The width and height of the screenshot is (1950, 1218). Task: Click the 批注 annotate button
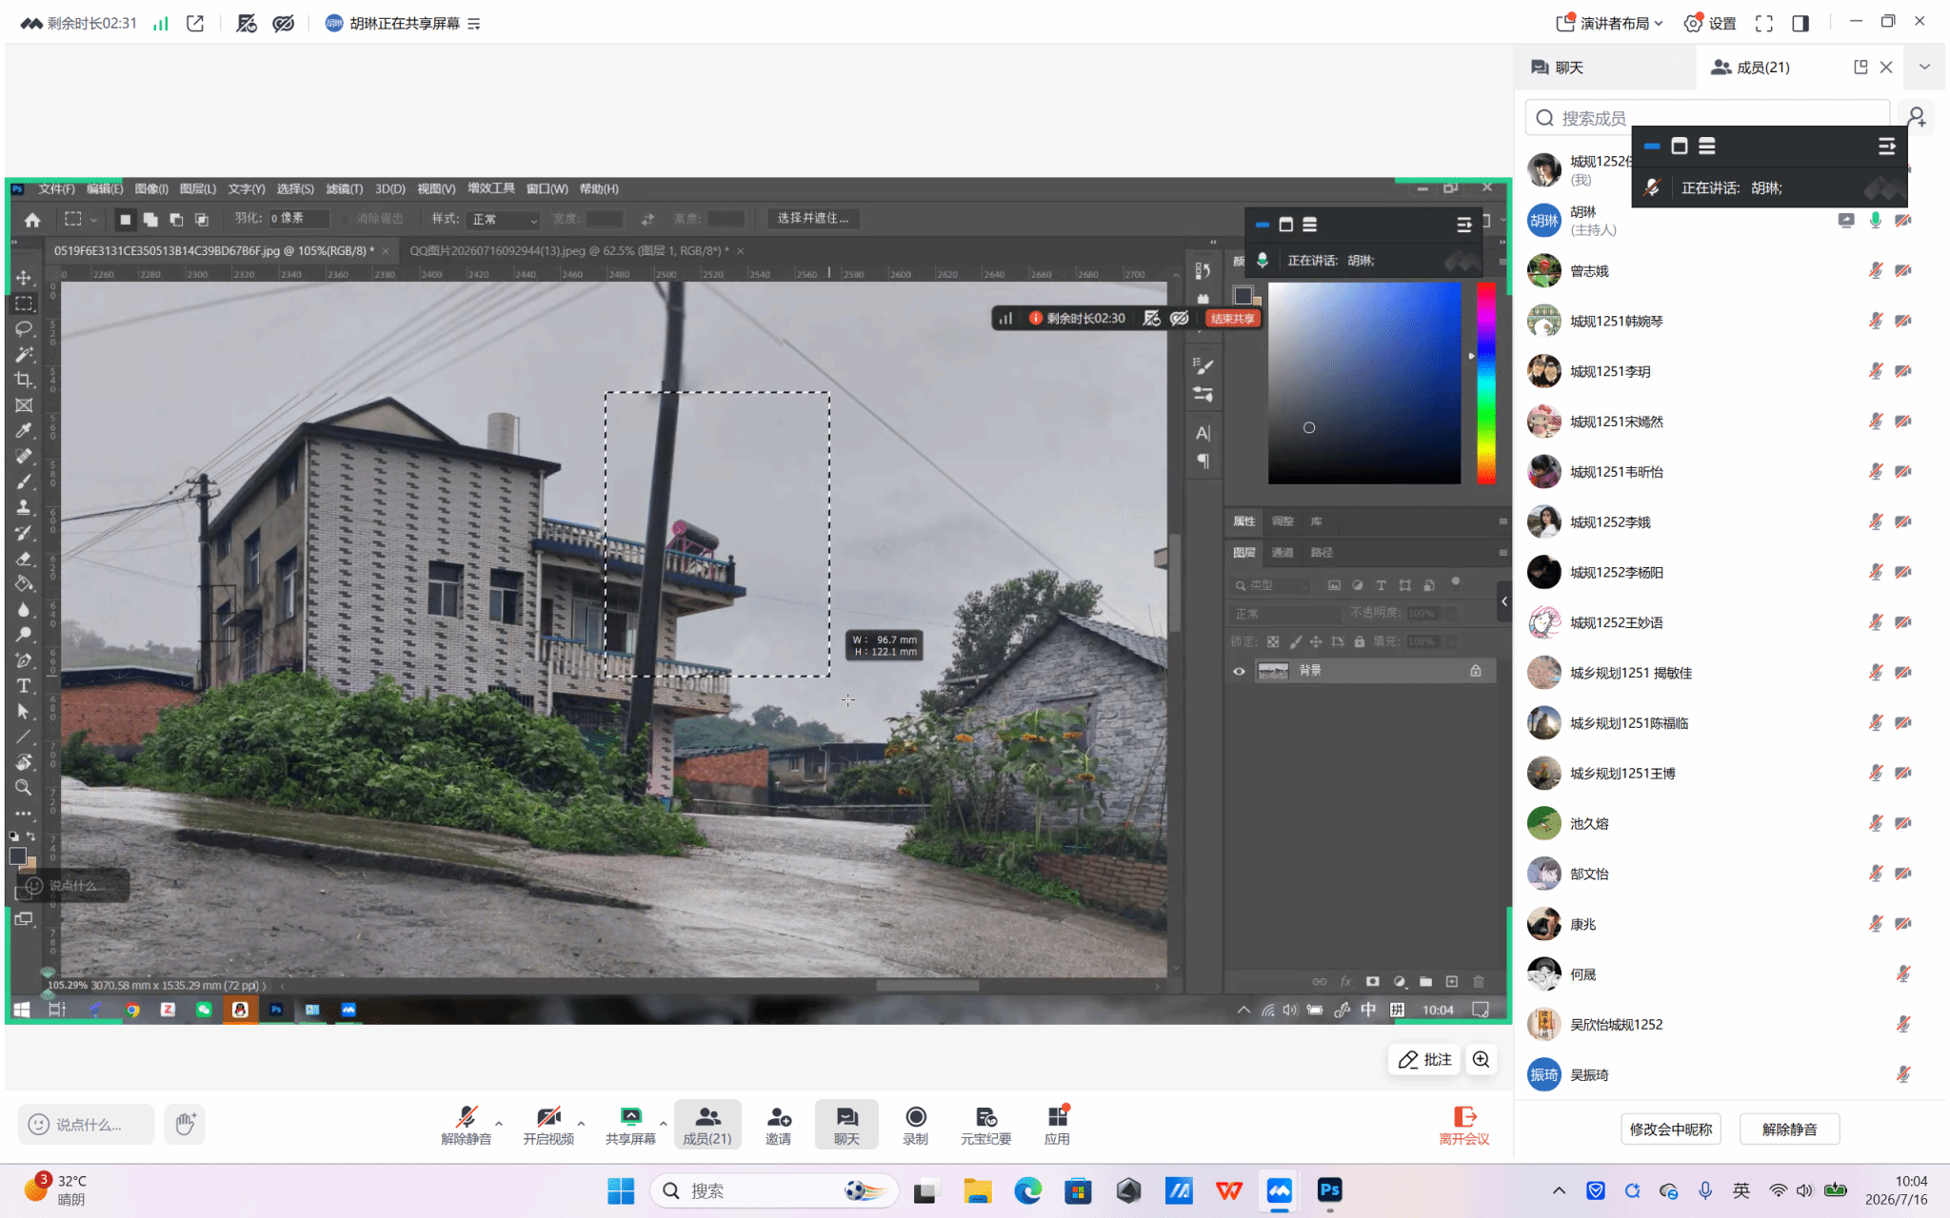(x=1425, y=1059)
